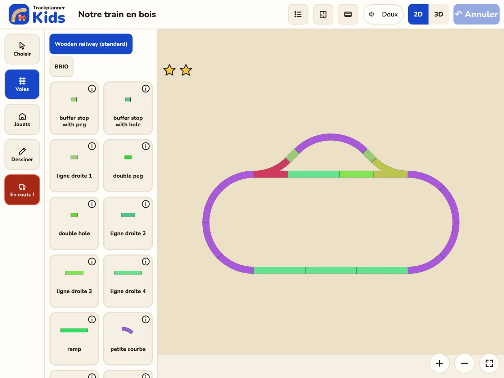Open the parts list icon in top toolbar

point(298,14)
